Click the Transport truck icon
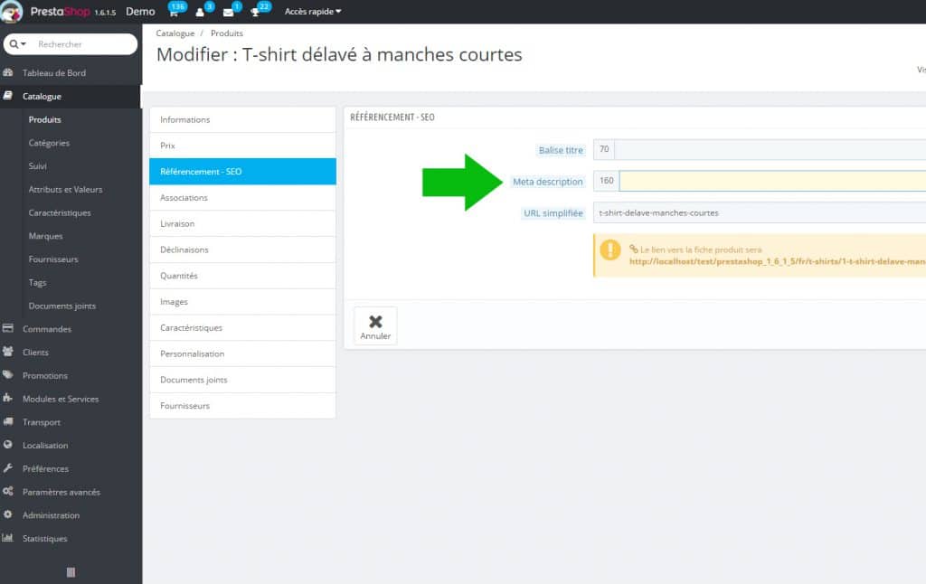 (7, 421)
